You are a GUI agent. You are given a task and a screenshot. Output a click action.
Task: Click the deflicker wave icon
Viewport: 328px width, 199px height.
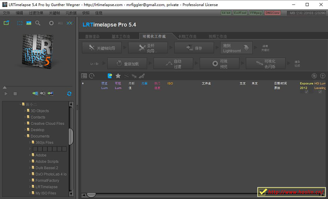pyautogui.click(x=134, y=76)
